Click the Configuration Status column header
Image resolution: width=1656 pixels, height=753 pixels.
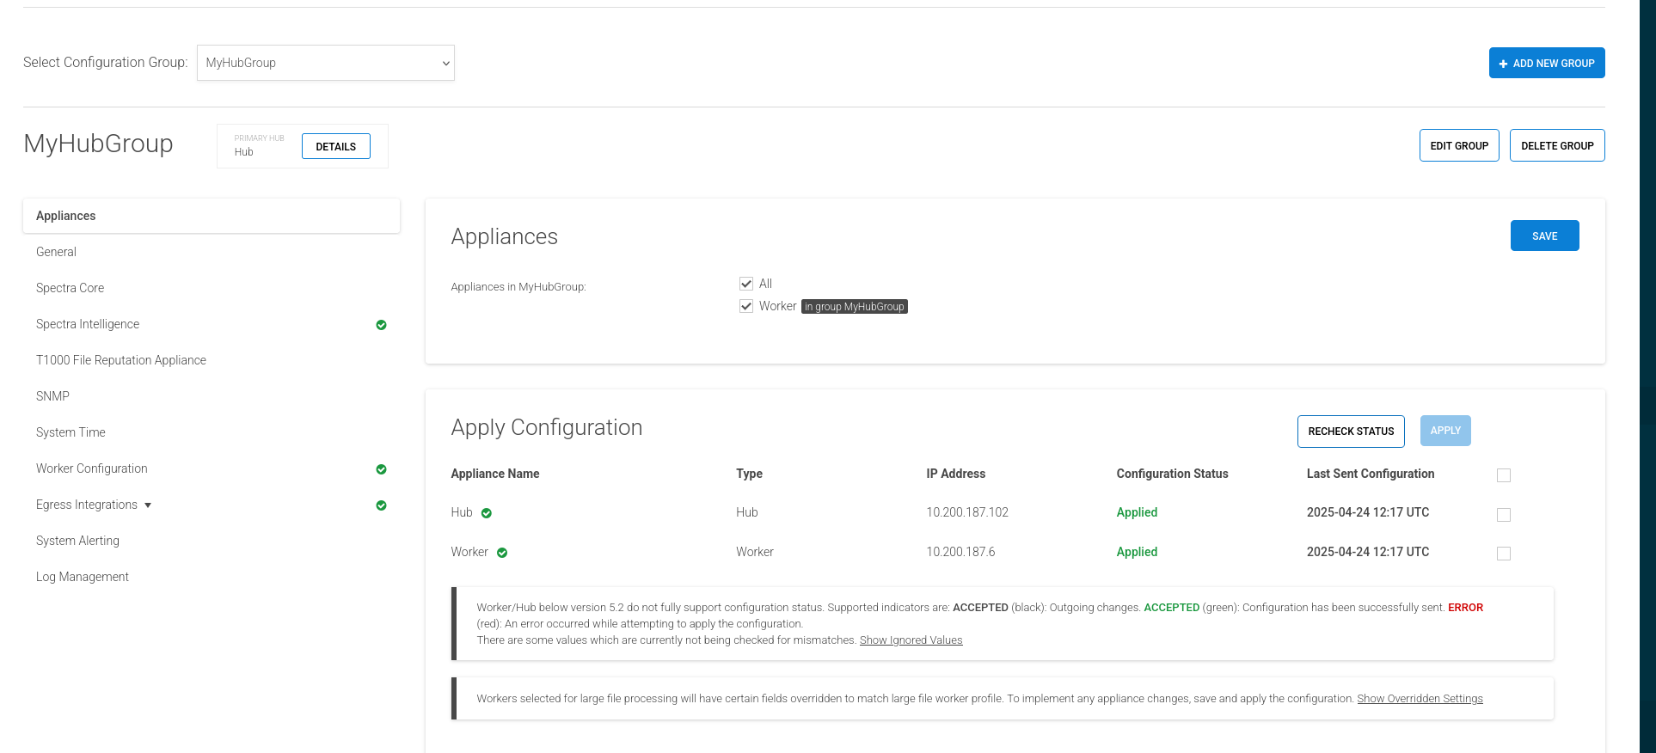pyautogui.click(x=1172, y=474)
